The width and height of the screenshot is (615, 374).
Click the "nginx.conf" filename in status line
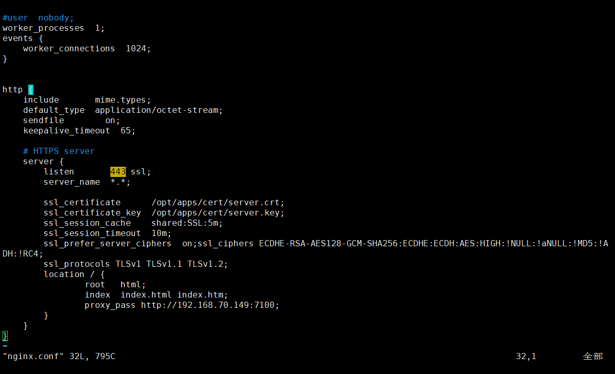click(33, 356)
